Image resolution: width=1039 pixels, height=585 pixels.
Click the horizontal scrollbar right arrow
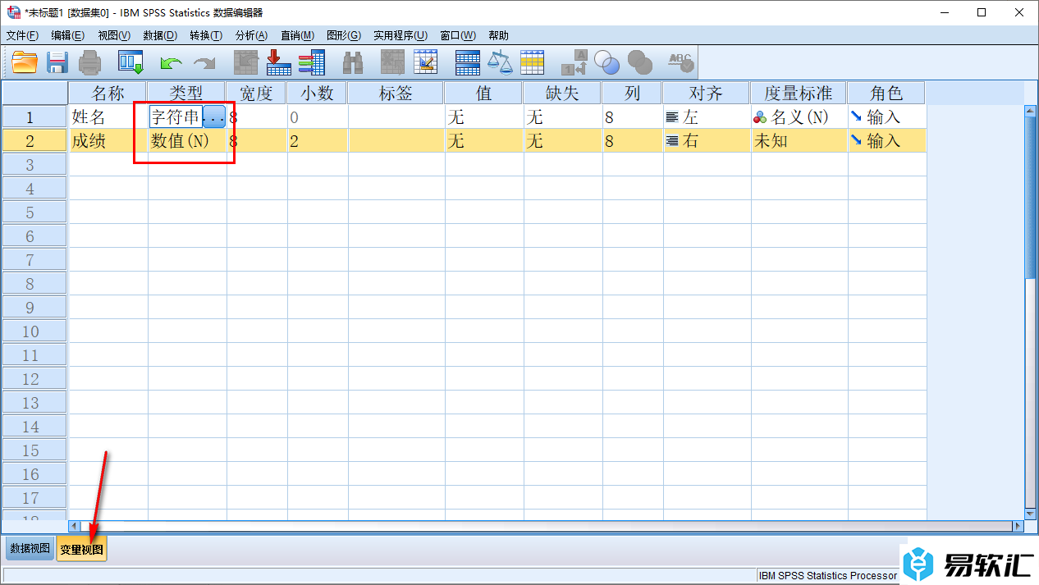[x=1018, y=526]
